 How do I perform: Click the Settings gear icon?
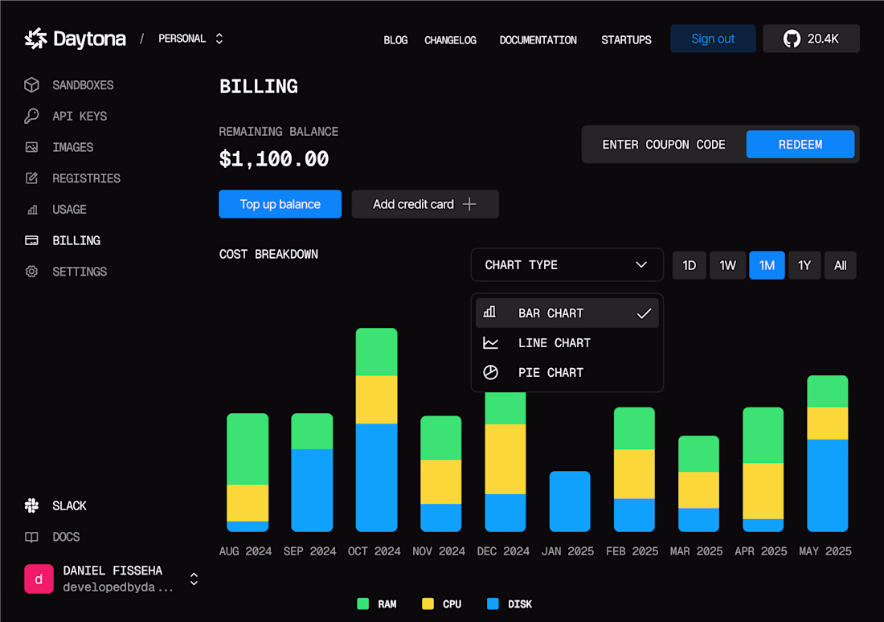click(x=31, y=272)
